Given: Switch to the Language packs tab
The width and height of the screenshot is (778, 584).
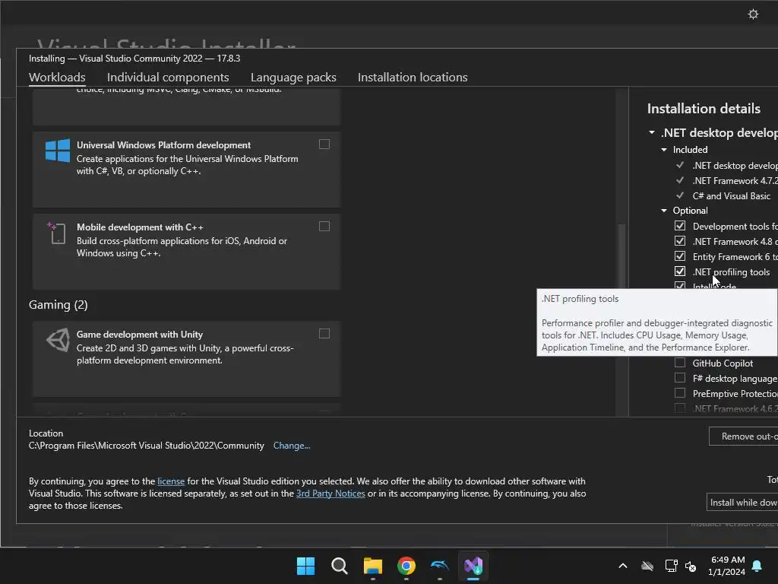Looking at the screenshot, I should 293,78.
